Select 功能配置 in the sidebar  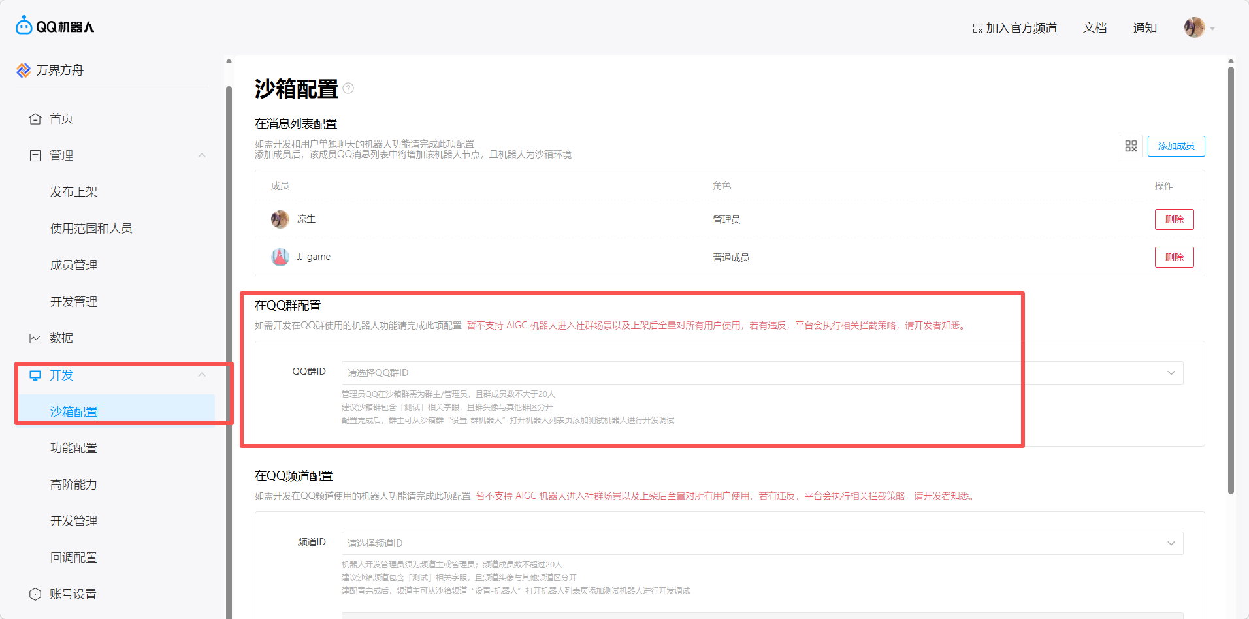[x=74, y=448]
